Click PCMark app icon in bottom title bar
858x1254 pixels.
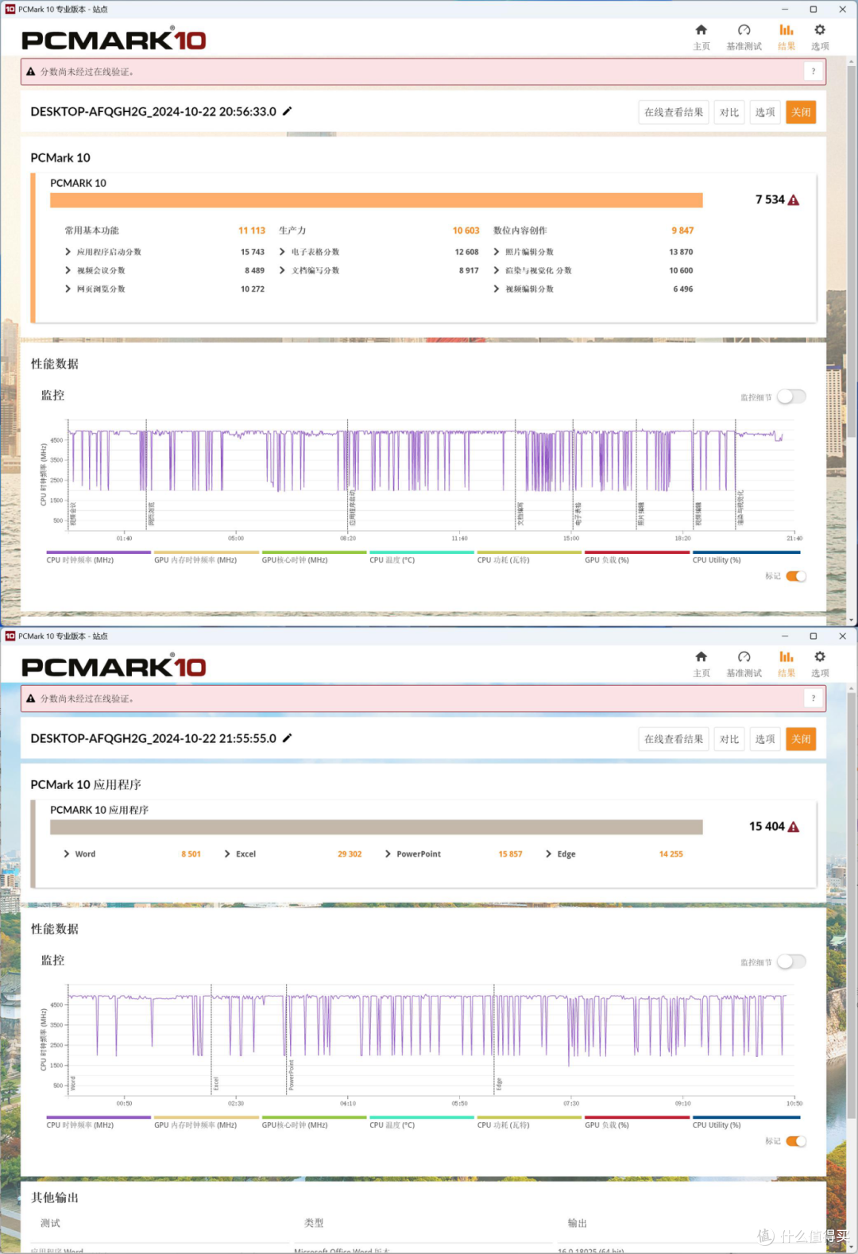coord(10,637)
